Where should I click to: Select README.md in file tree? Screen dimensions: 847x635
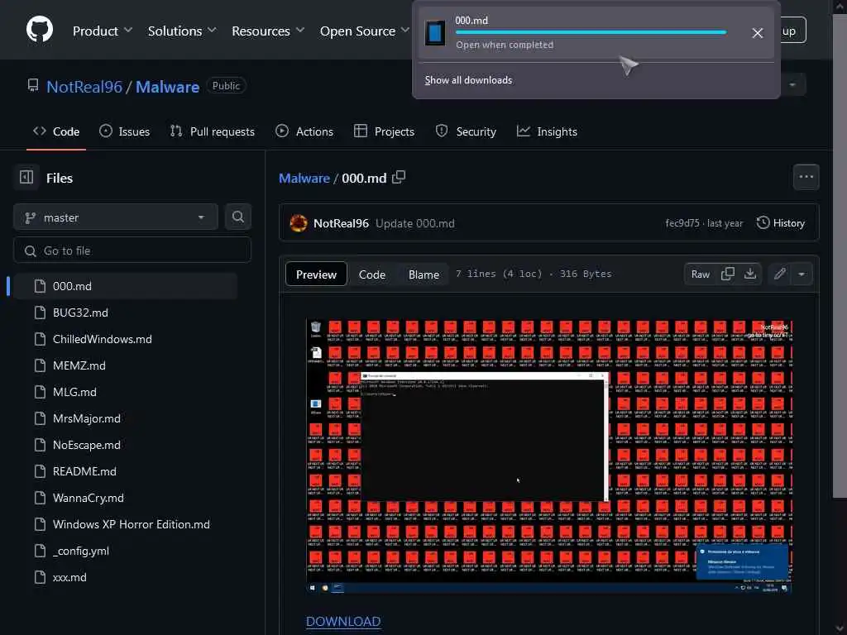(125, 471)
